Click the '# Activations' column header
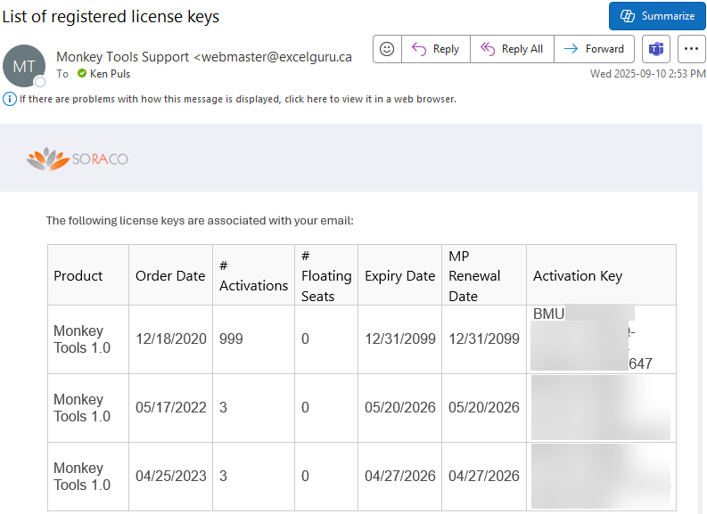 click(253, 275)
